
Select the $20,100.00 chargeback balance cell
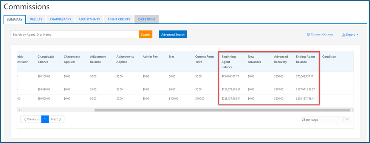tap(44, 76)
